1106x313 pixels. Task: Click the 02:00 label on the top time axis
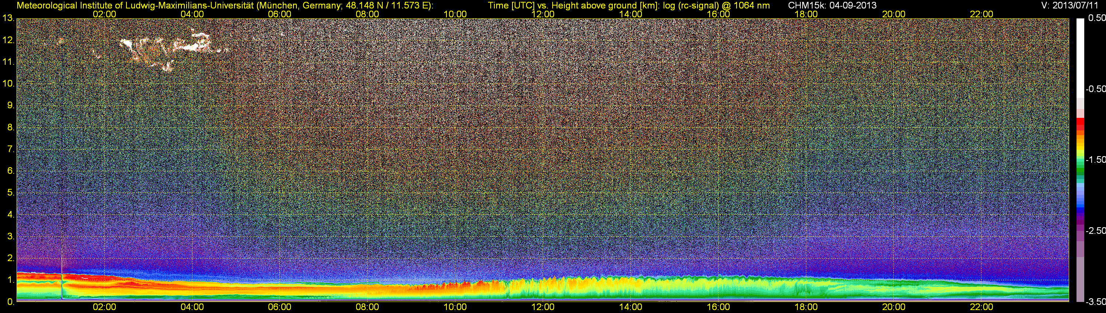click(104, 14)
